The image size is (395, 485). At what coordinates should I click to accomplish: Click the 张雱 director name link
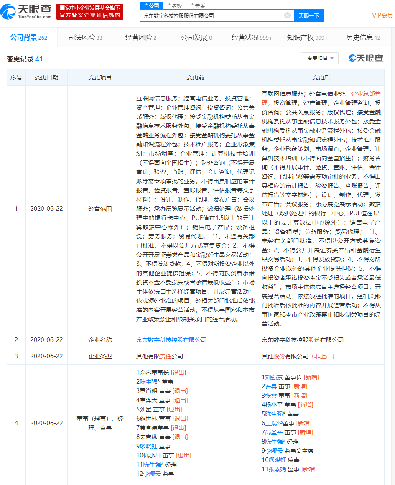click(271, 396)
